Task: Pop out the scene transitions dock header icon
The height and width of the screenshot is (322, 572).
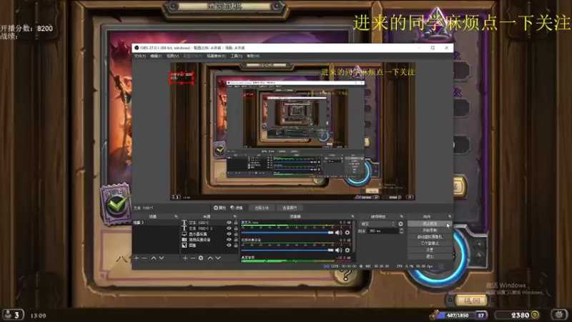Action: coord(402,217)
